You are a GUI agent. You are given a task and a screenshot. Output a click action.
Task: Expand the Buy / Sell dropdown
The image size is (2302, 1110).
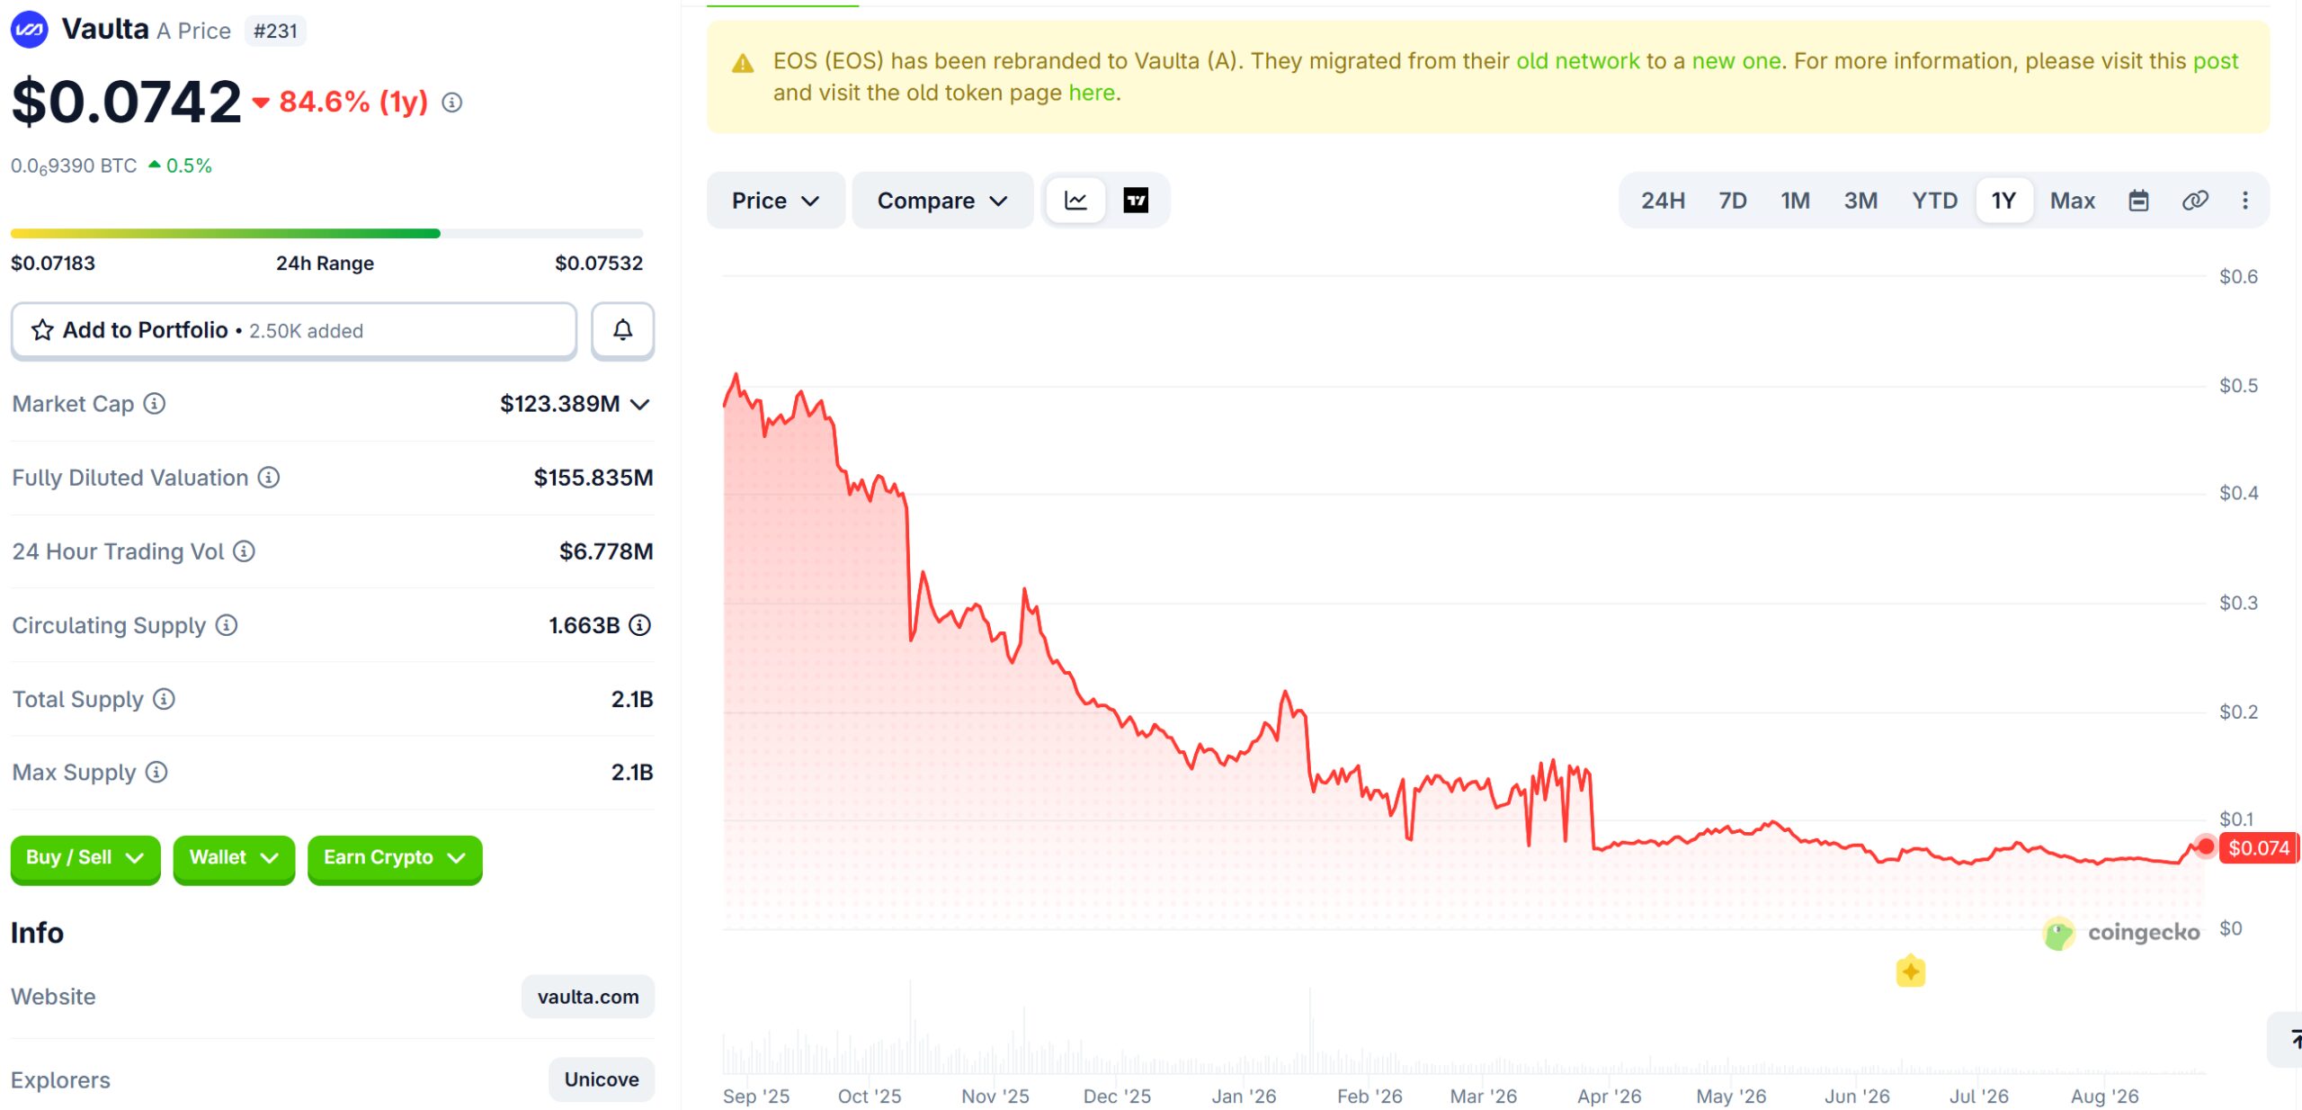[x=85, y=858]
